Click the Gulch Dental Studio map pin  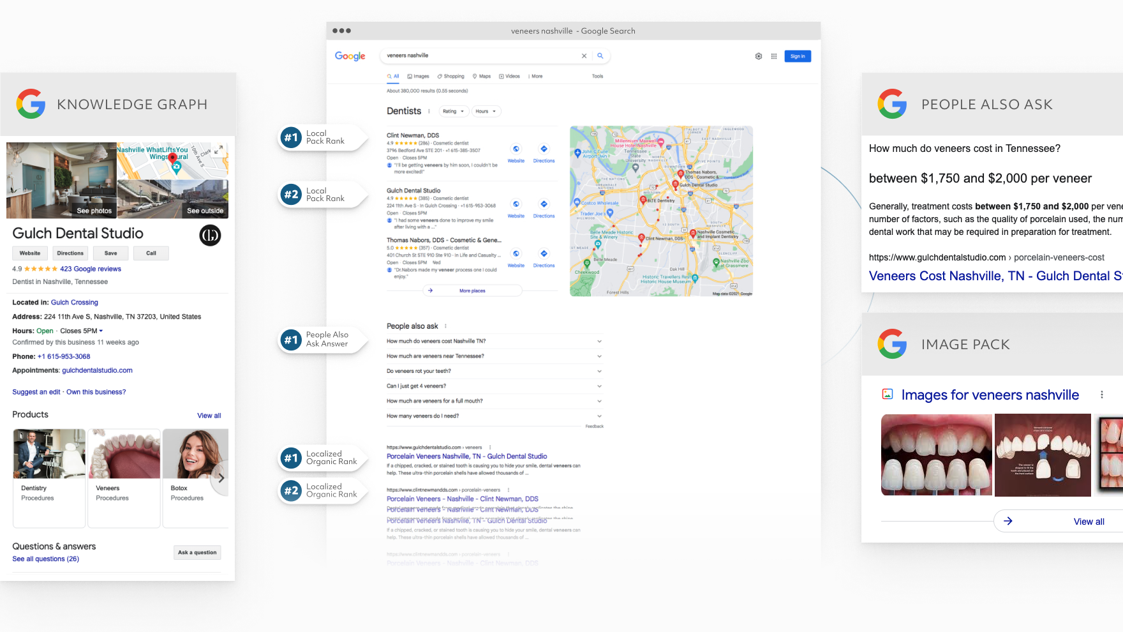click(x=675, y=184)
